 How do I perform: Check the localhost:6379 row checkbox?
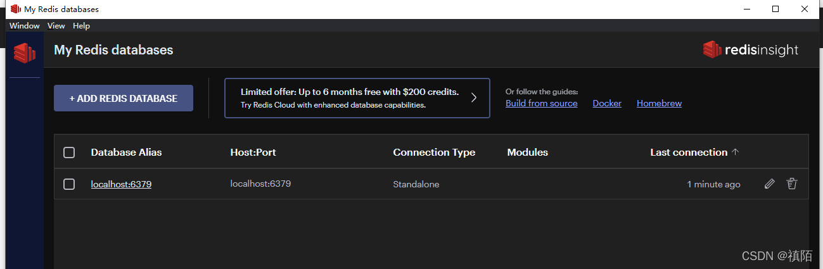click(x=69, y=184)
